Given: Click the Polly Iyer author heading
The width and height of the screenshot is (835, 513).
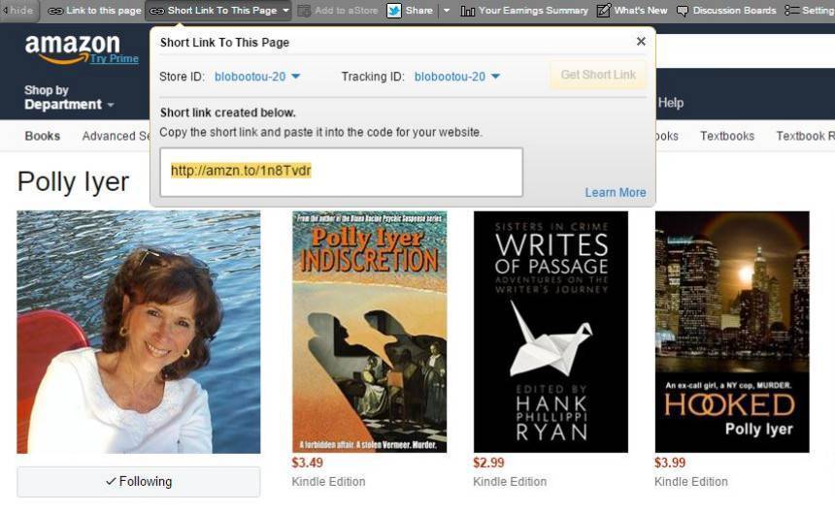Looking at the screenshot, I should point(74,181).
